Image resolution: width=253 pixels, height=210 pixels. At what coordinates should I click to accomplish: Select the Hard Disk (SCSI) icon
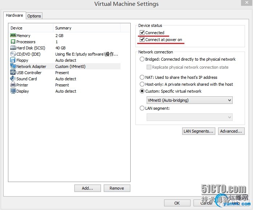click(13, 48)
